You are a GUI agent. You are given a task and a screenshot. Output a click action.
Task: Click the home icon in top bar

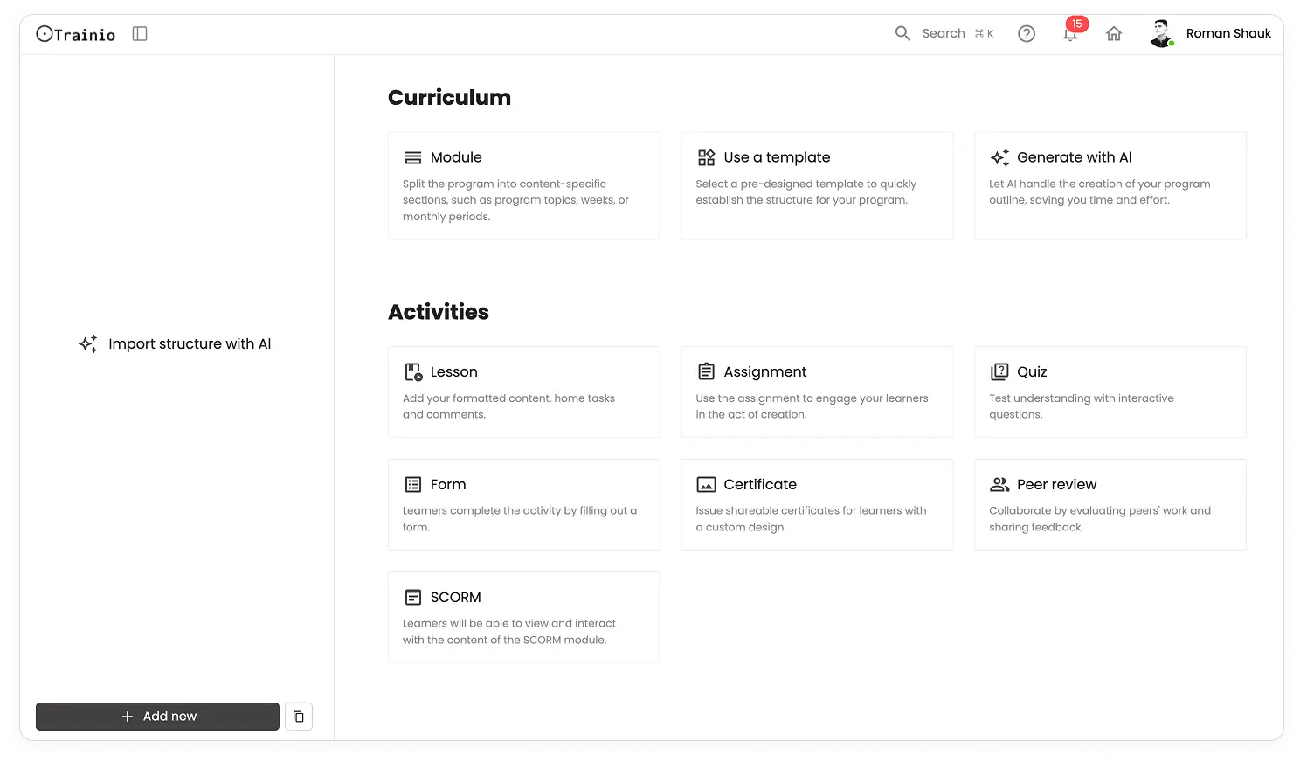click(x=1114, y=33)
